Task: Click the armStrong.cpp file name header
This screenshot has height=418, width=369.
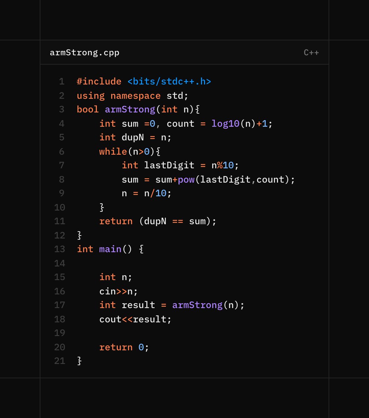Action: tap(85, 53)
